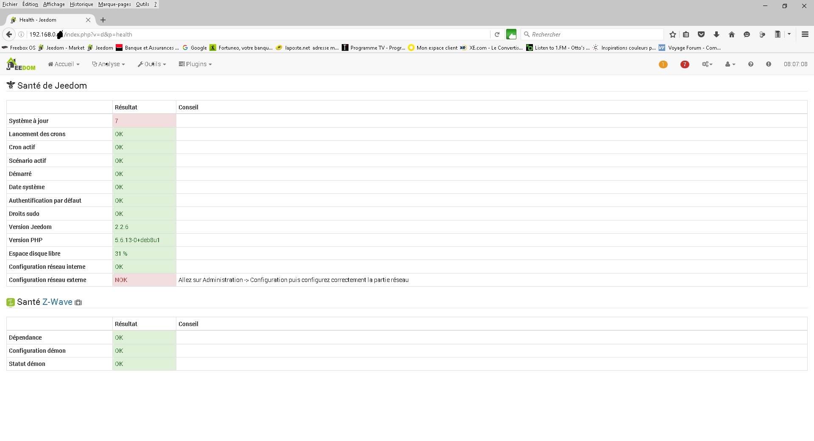Reload the current page
Image resolution: width=814 pixels, height=441 pixels.
[497, 34]
